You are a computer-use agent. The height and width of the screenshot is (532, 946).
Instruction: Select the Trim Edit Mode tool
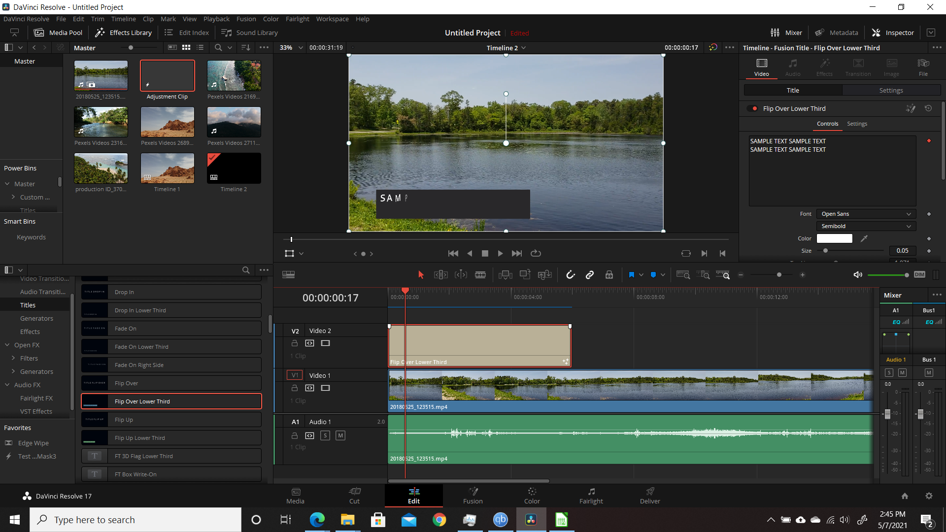(x=440, y=275)
